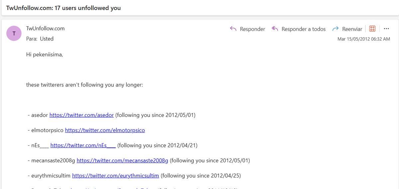Screen dimensions: 399x189
Task: Click the '- elmotorpsico' username text
Action: point(46,130)
